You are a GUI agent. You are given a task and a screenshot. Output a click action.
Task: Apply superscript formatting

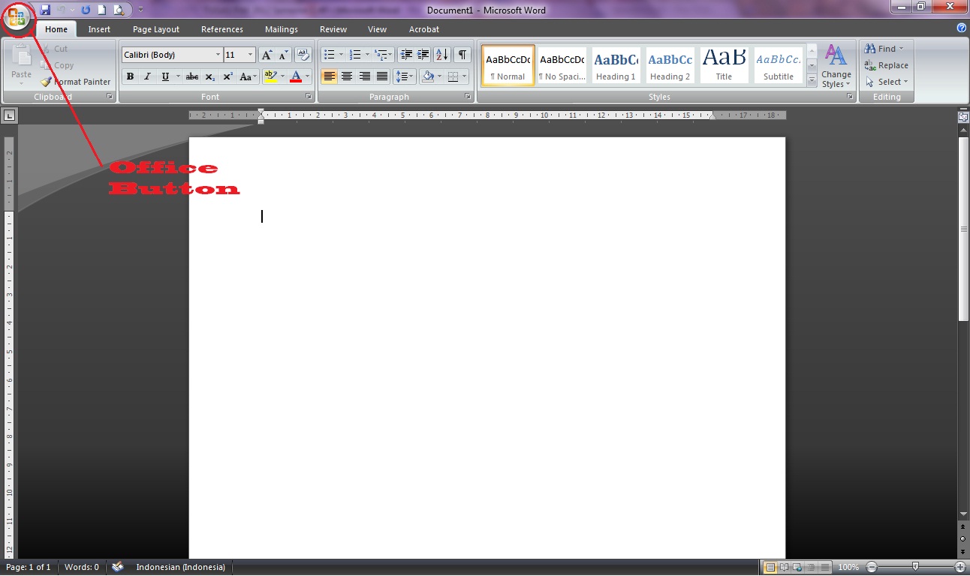(227, 76)
